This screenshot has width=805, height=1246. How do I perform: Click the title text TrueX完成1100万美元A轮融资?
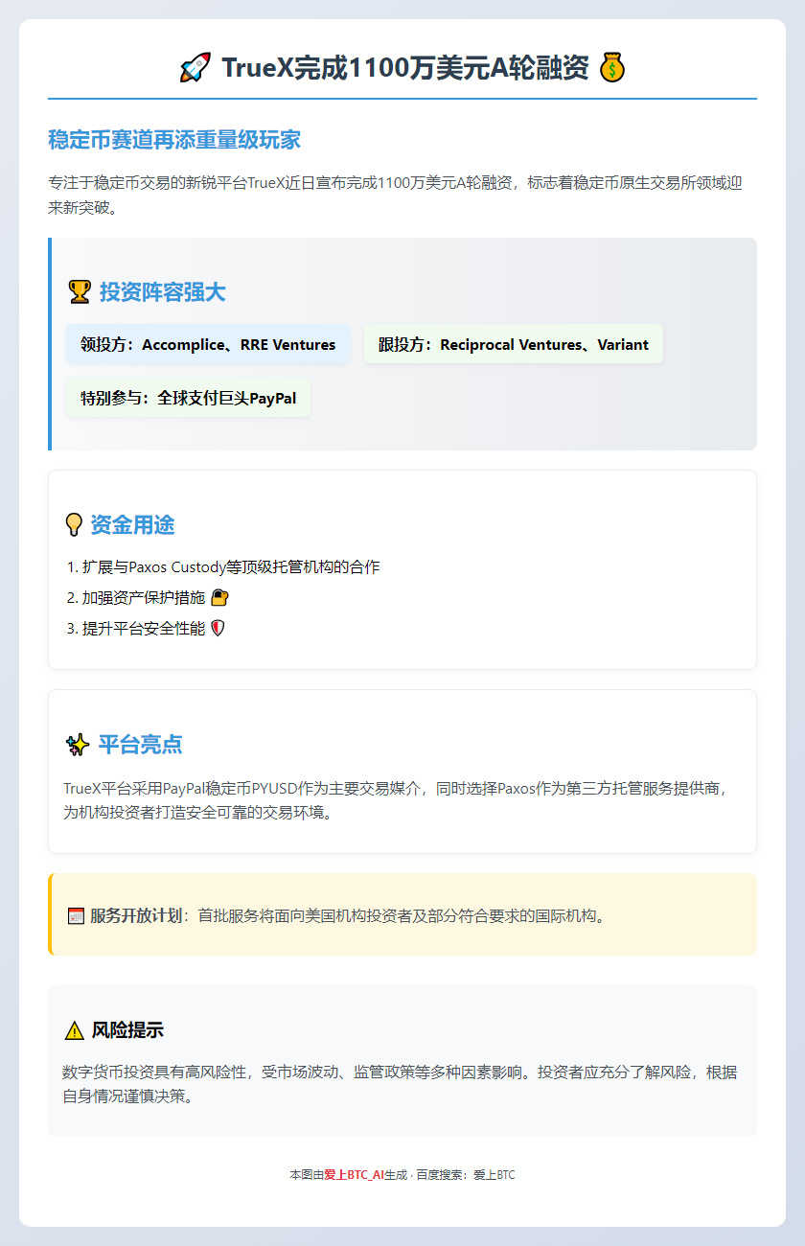[404, 68]
